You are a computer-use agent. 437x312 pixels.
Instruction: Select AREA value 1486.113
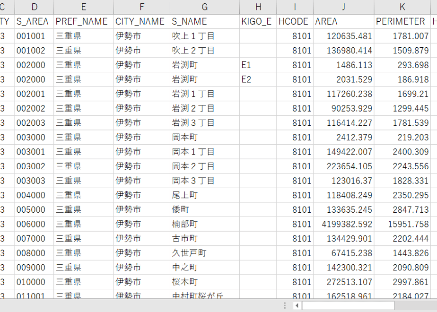pyautogui.click(x=344, y=65)
